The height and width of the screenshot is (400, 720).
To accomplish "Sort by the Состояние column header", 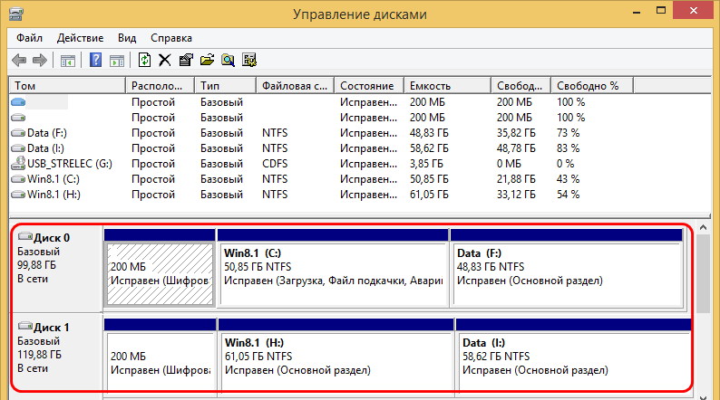I will [x=369, y=86].
